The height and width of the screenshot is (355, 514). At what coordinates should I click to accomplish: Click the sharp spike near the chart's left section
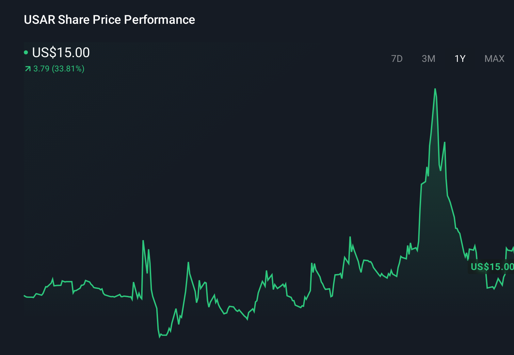pos(143,241)
